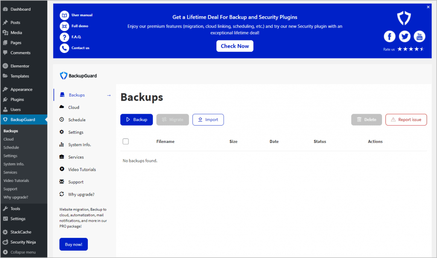Click the Schedule clock icon
437x258 pixels.
[62, 120]
